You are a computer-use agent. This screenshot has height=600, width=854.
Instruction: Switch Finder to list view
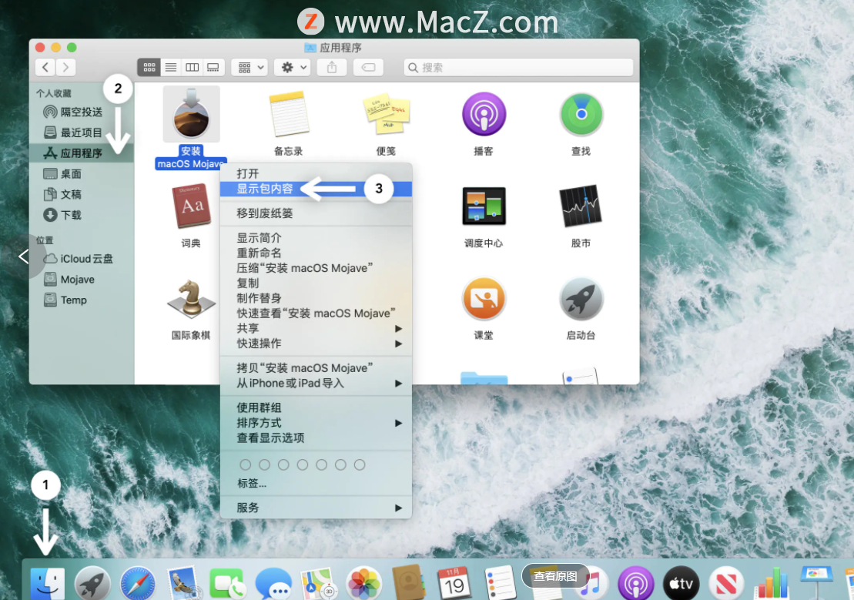click(x=170, y=67)
